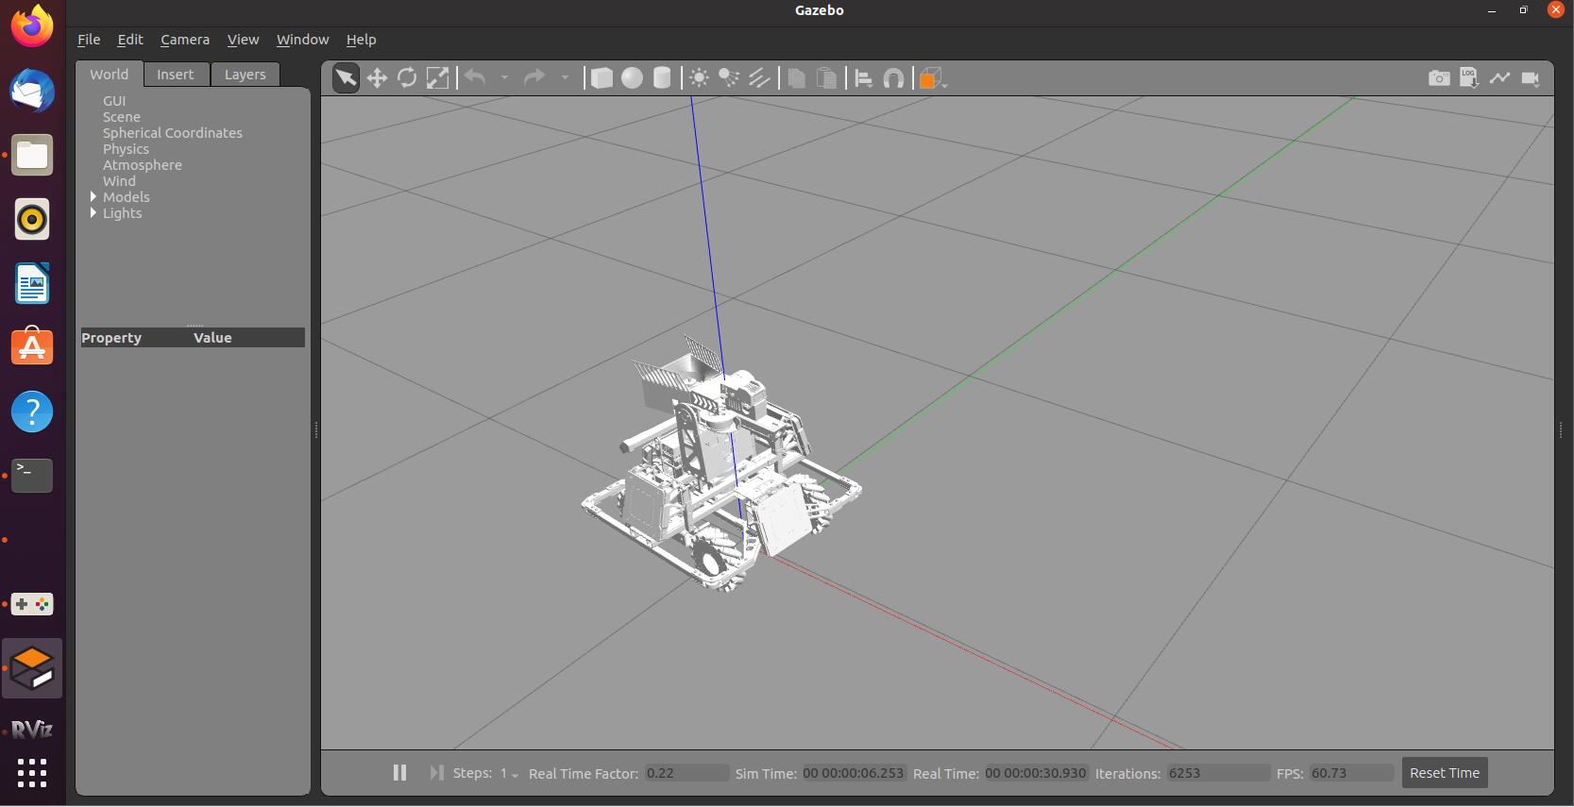Add a point light

coord(699,78)
